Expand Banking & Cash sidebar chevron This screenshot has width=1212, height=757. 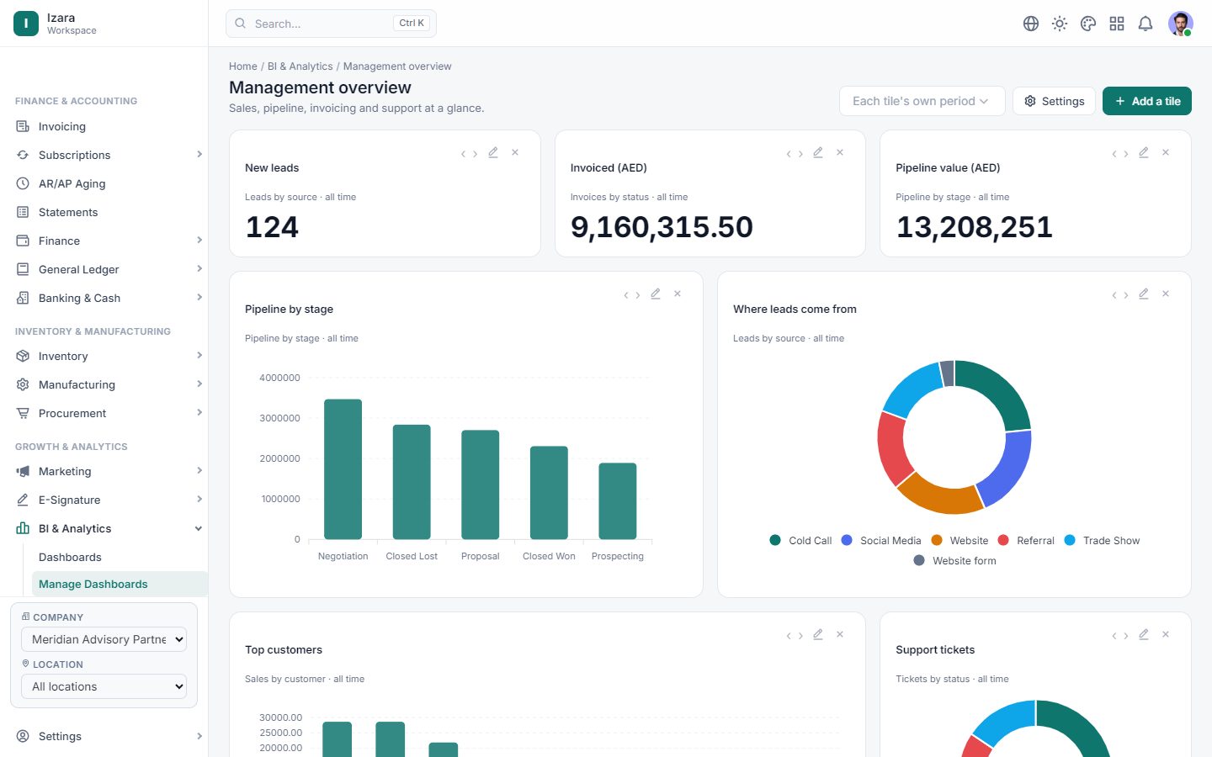coord(199,297)
